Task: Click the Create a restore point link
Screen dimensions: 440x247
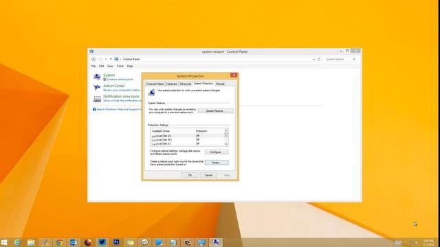Action: pos(120,80)
